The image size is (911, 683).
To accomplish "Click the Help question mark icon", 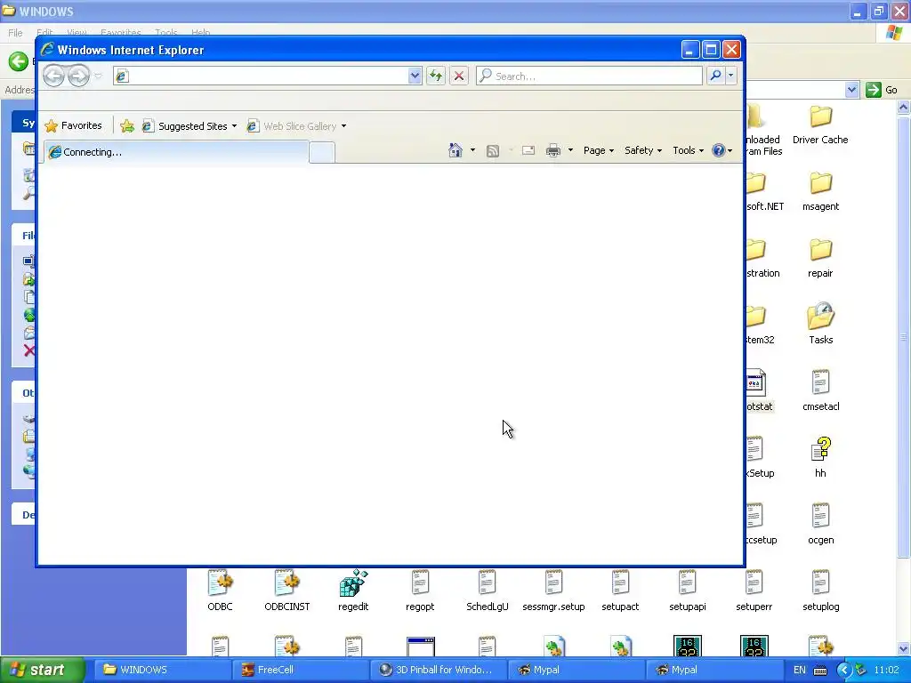I will tap(719, 150).
